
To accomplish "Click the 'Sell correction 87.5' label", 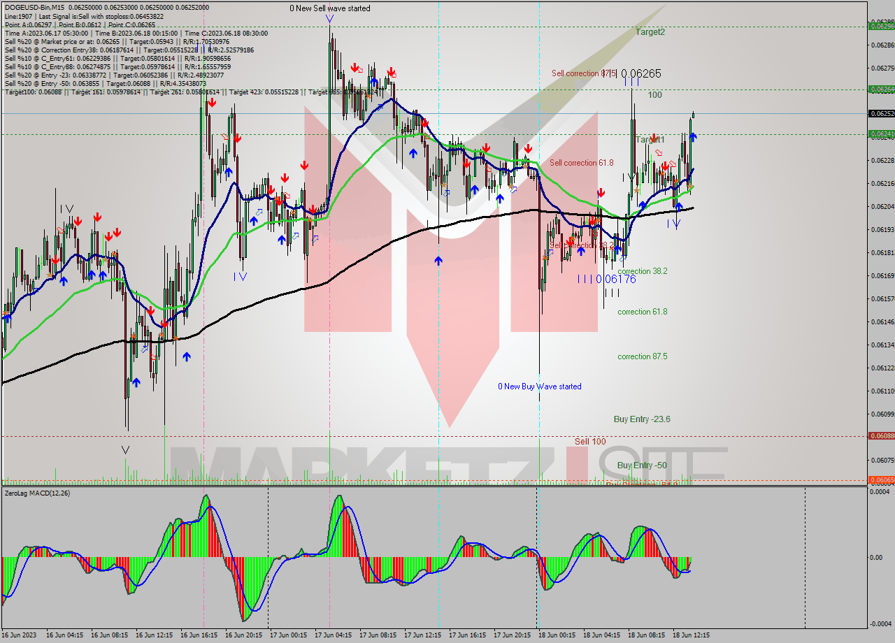I will (x=583, y=73).
